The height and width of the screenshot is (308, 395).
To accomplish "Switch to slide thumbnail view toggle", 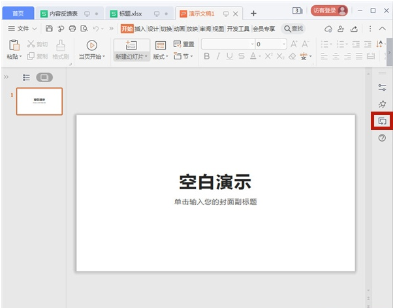I will 44,77.
